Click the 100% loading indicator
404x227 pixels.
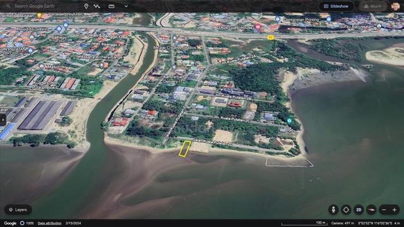(27, 223)
